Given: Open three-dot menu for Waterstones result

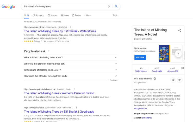Looking at the screenshot, I should (x=71, y=27).
